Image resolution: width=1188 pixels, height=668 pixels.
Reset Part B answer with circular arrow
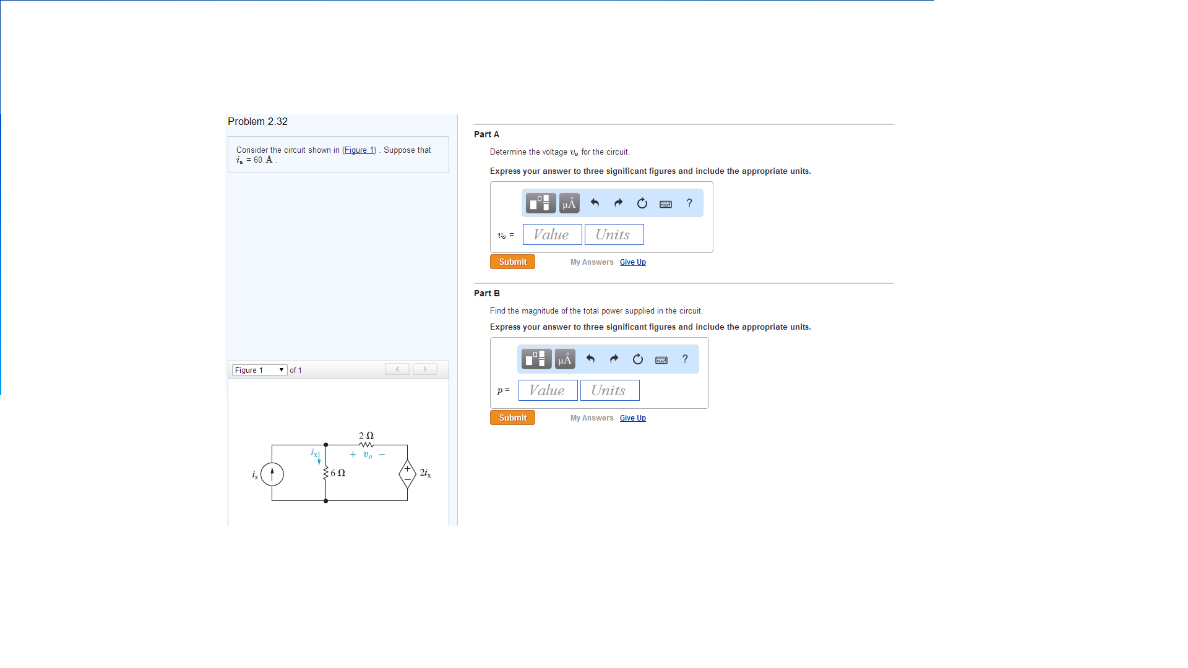[638, 359]
